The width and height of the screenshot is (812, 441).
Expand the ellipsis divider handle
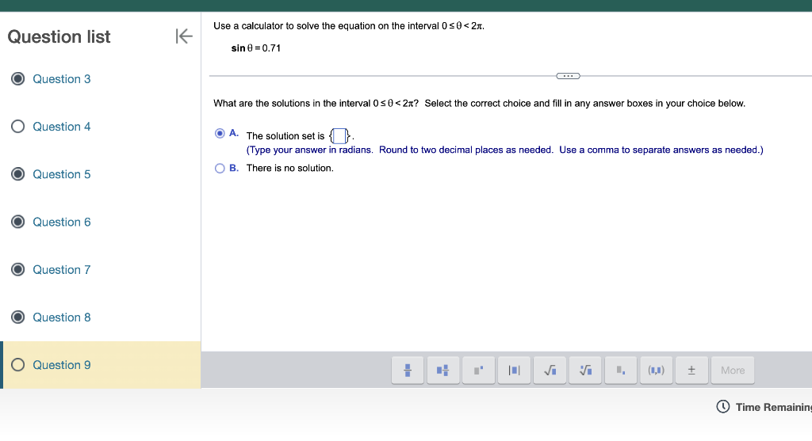568,76
